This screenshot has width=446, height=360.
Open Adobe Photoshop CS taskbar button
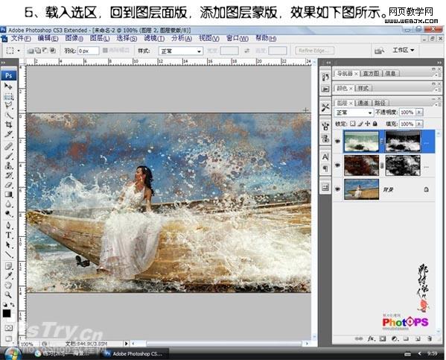tap(134, 354)
